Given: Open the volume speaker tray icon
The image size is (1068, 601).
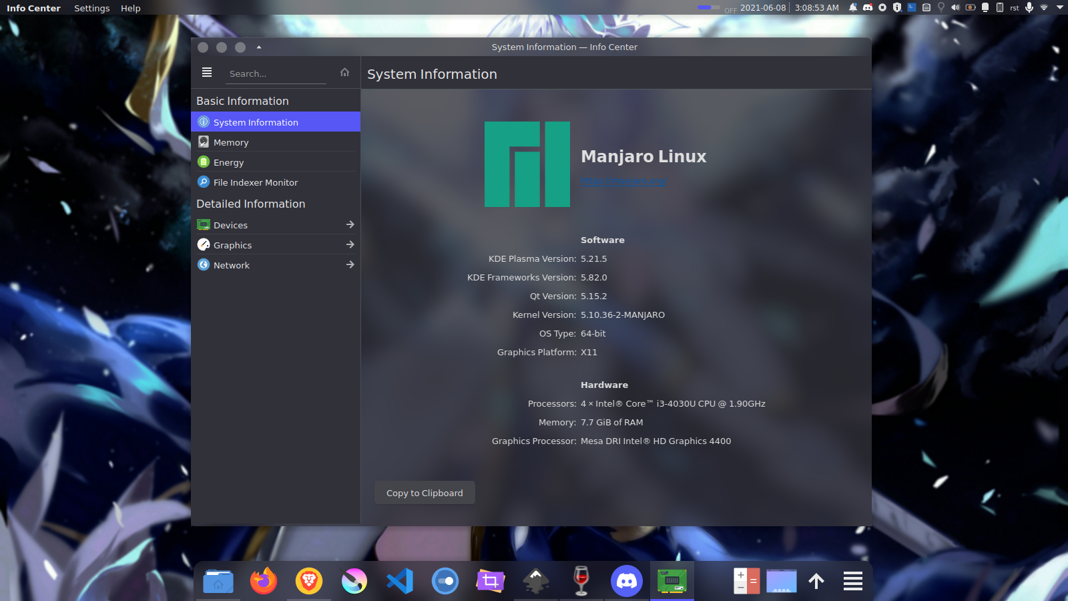Looking at the screenshot, I should click(x=955, y=7).
